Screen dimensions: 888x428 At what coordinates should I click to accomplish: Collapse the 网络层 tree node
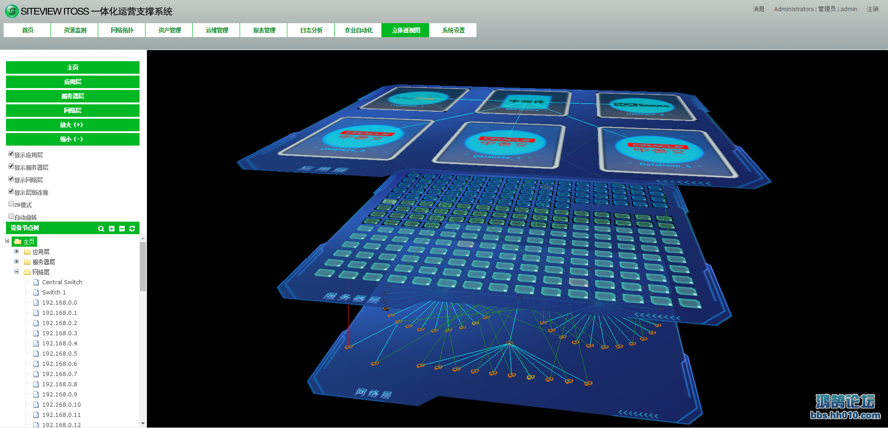click(16, 272)
